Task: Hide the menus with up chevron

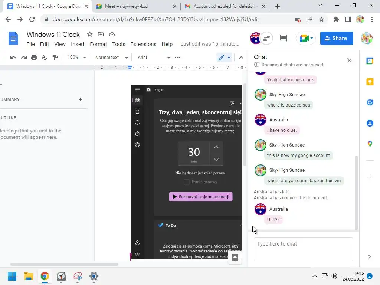Action: (241, 58)
